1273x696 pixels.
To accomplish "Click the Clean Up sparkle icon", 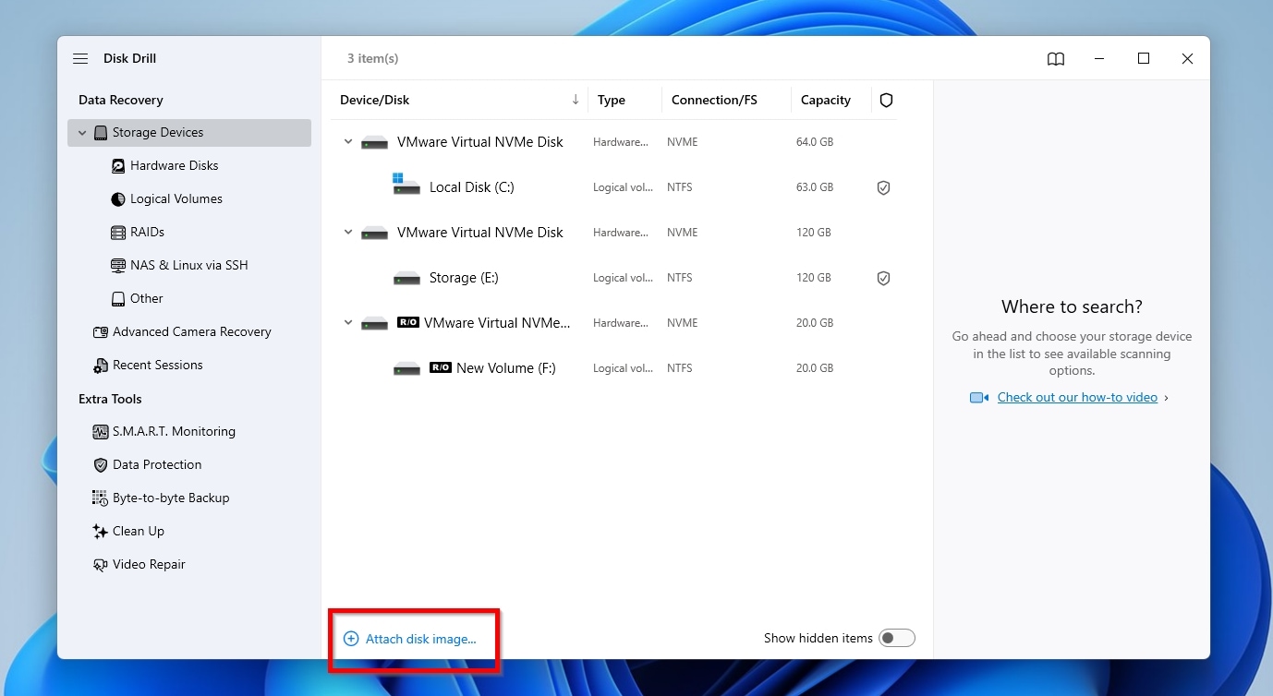I will coord(101,532).
